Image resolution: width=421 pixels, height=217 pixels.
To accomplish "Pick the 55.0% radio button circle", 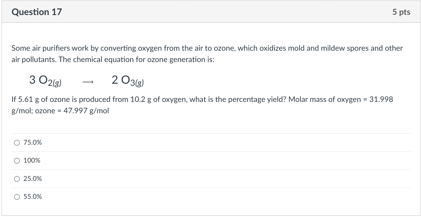I will click(x=17, y=197).
